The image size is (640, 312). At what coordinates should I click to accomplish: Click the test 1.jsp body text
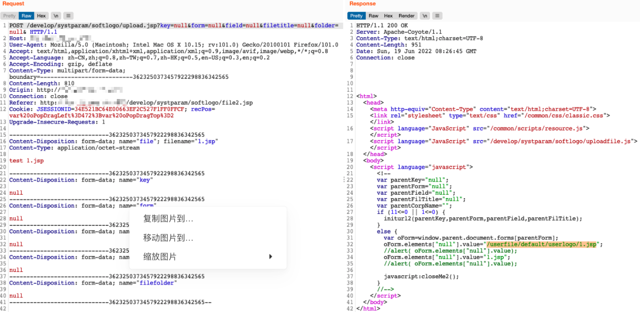click(27, 161)
